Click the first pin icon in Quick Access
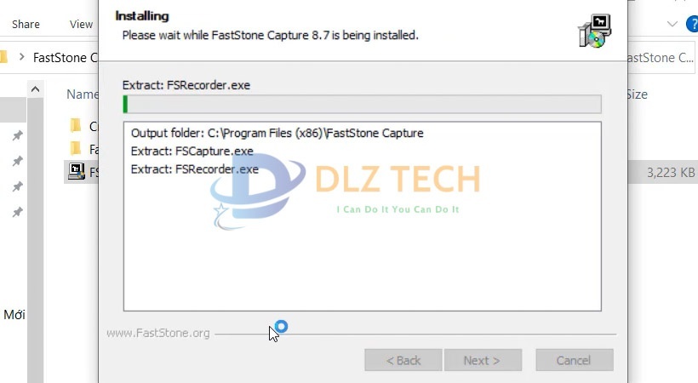The width and height of the screenshot is (698, 383). [17, 135]
